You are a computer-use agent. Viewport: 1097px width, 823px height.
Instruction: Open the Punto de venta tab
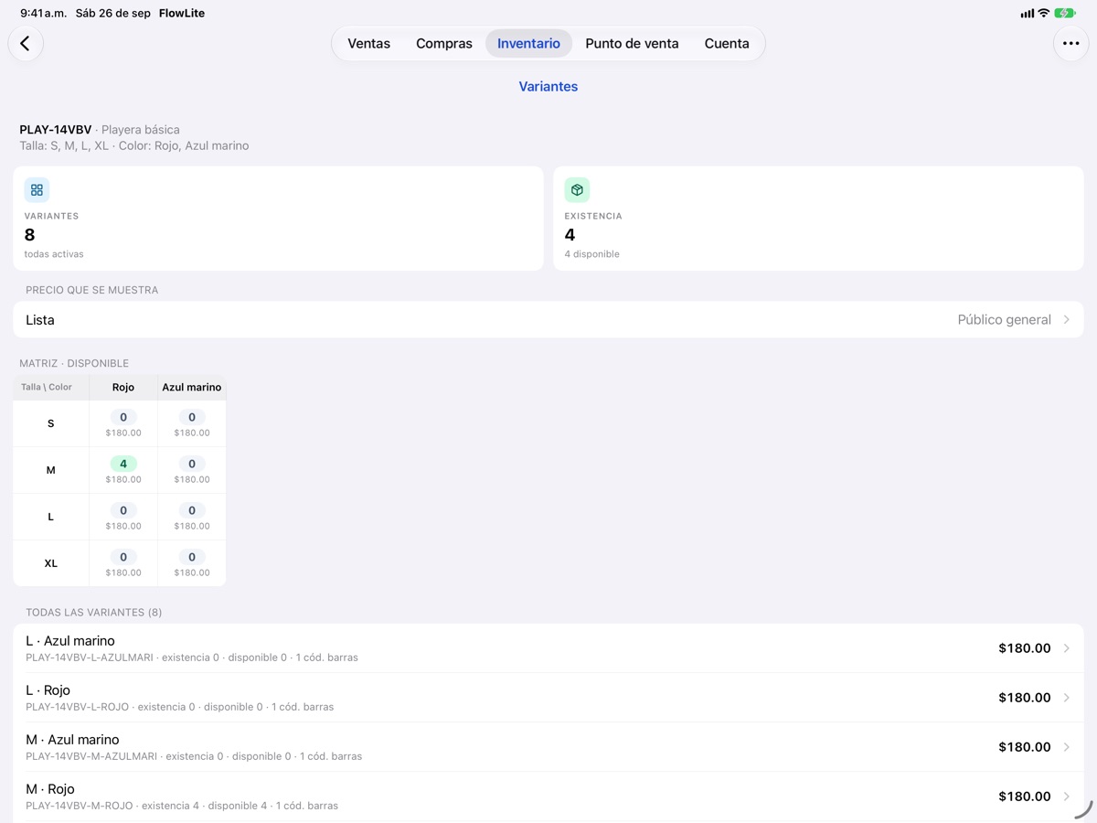(632, 43)
